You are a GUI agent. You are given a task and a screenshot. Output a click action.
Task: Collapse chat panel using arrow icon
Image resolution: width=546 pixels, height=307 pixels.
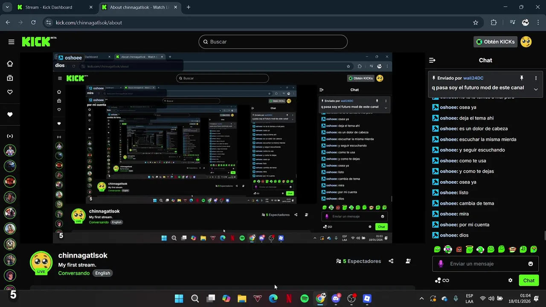[x=432, y=60]
